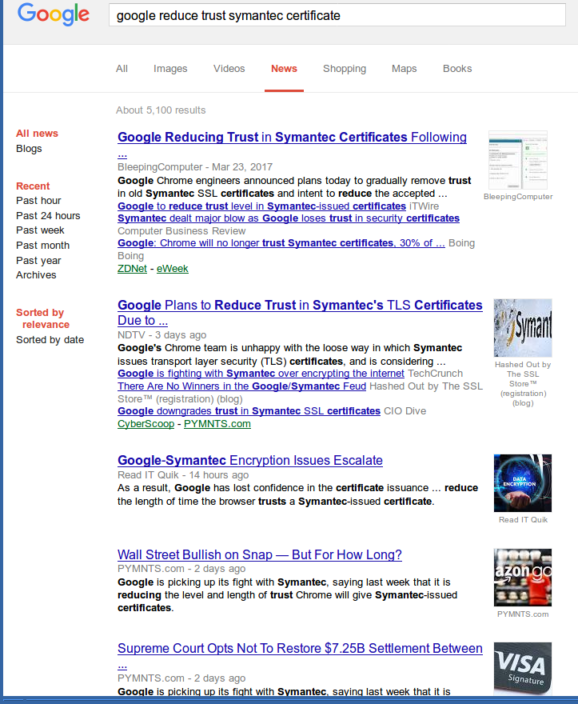Open iTWire article on reducing trust level
The image size is (578, 704).
tap(261, 206)
